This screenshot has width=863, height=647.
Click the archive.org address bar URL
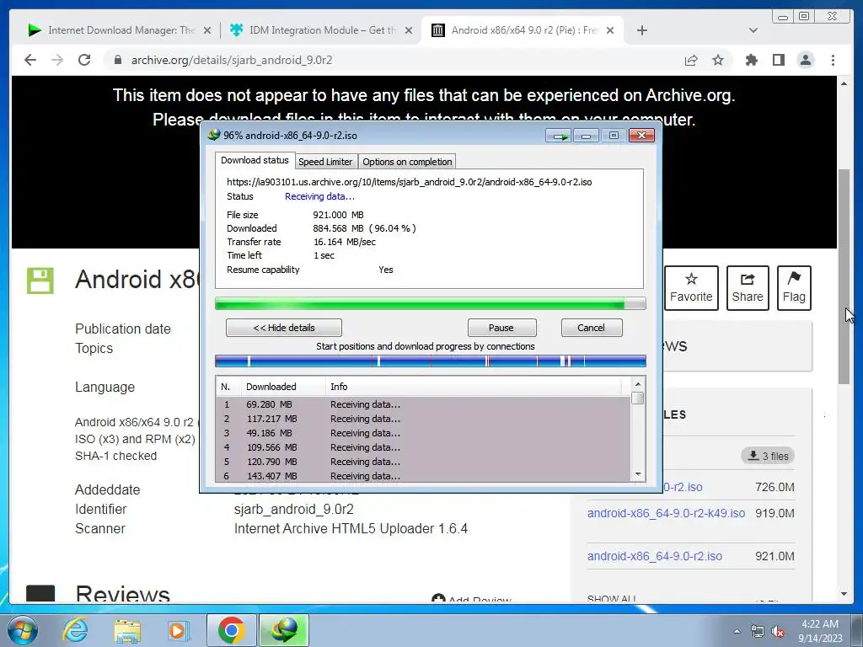pos(231,60)
